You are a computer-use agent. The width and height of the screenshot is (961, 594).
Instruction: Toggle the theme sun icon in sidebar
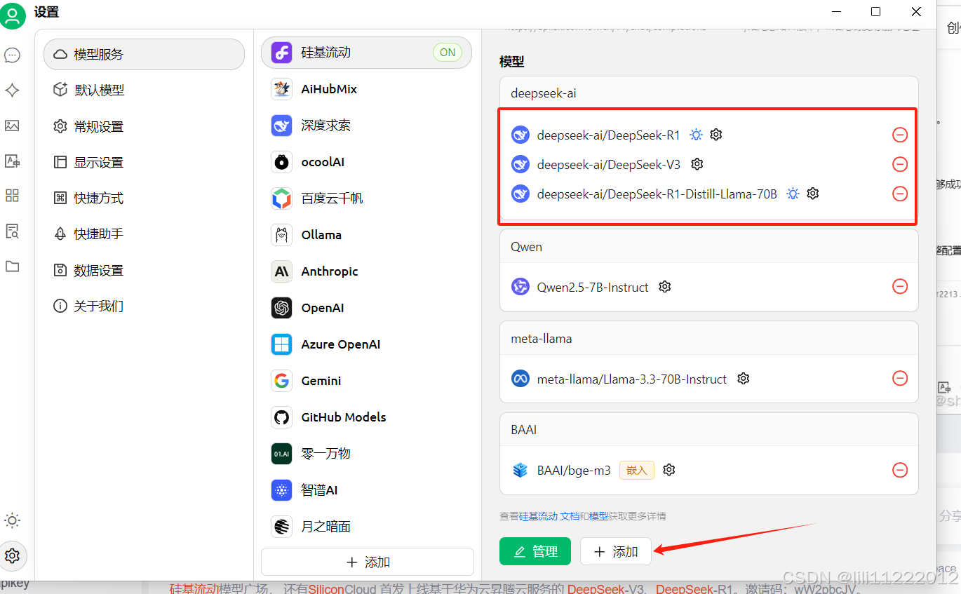click(12, 520)
